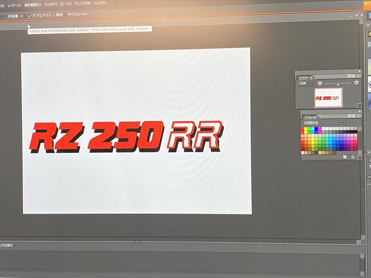Pick the black swatch ending the gray row
Viewport: 371px width, 278px height.
355,132
